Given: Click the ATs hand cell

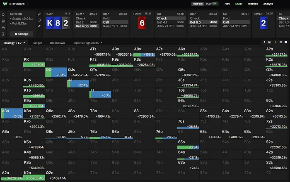Looking at the screenshot, I should (100, 52).
